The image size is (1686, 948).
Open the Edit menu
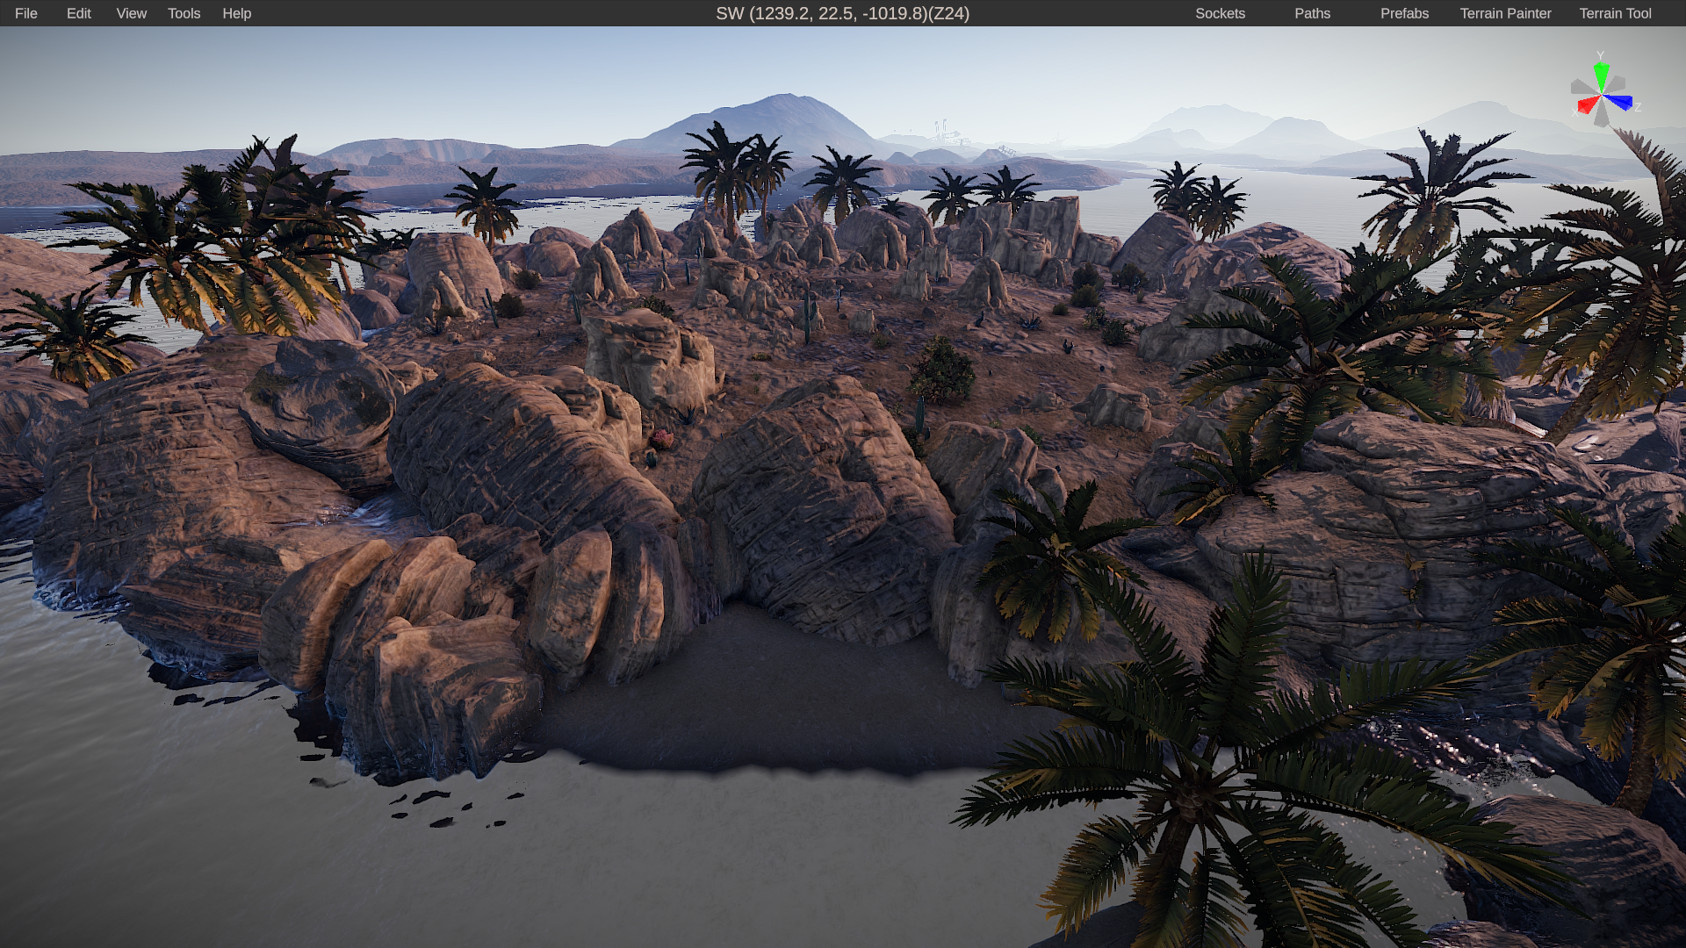[x=79, y=13]
